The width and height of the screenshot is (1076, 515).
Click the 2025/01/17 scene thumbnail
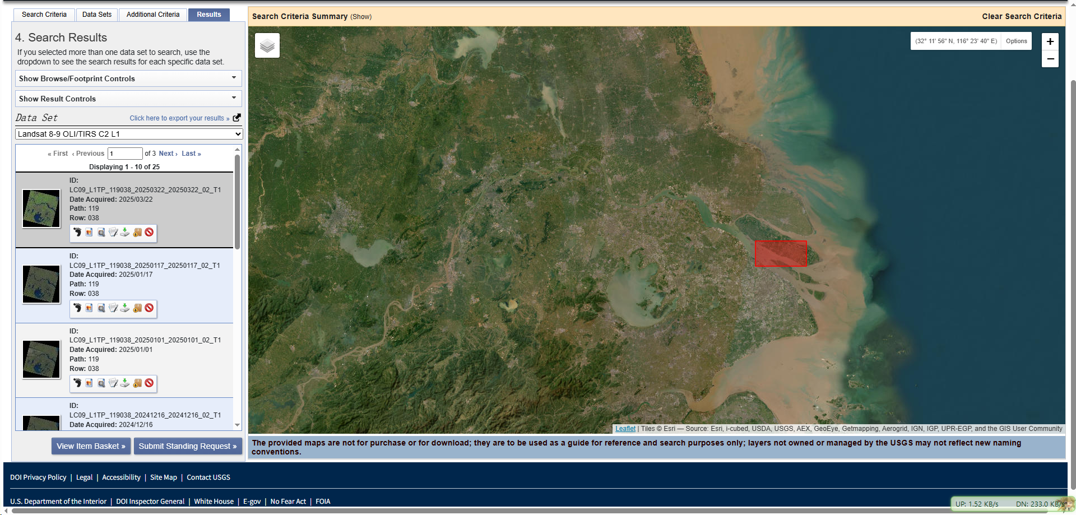pos(41,284)
